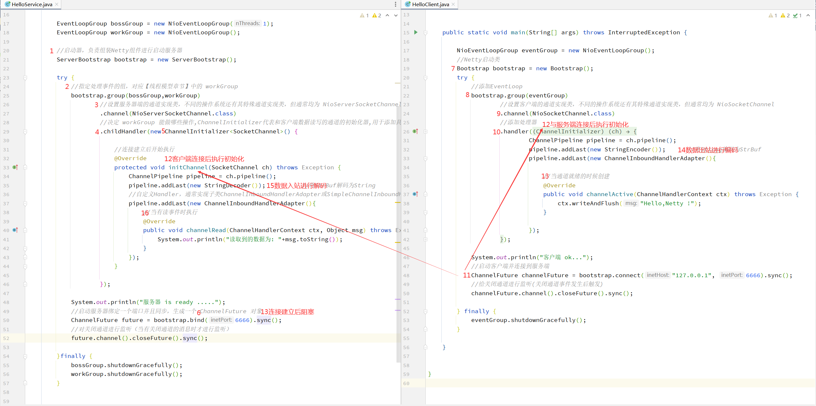Click line number 52 in HelloService.java gutter
816x406 pixels.
pos(6,338)
